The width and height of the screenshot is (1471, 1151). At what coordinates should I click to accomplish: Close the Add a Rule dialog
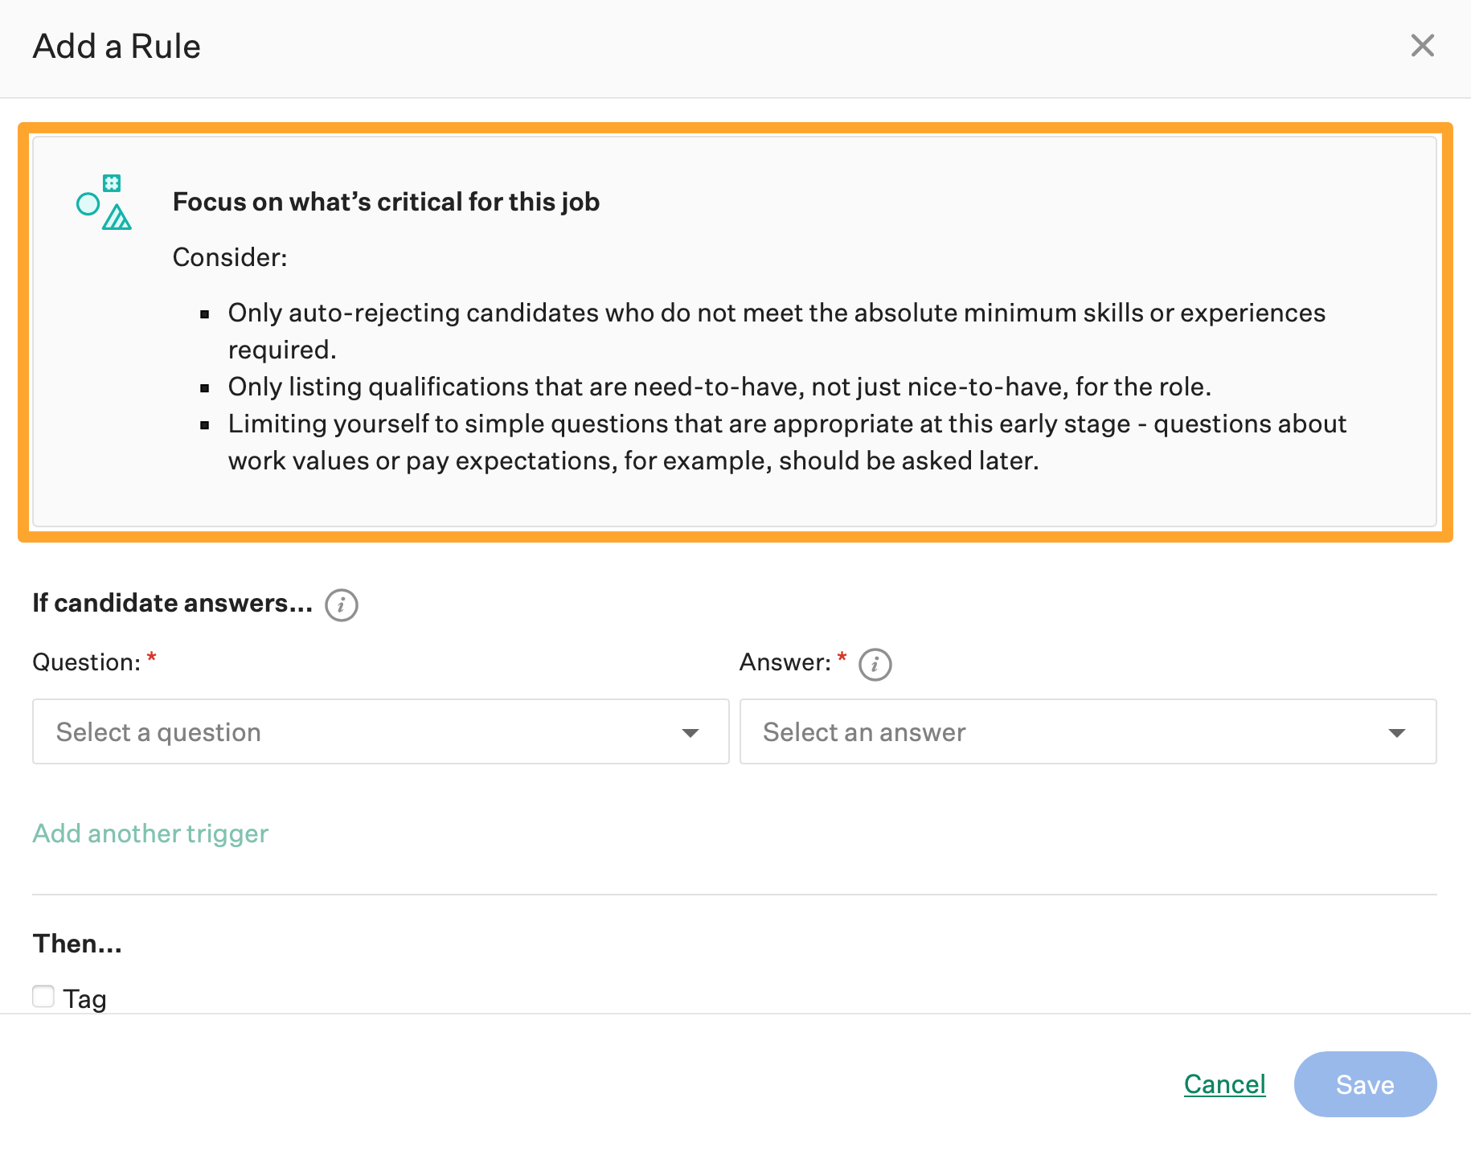point(1422,46)
